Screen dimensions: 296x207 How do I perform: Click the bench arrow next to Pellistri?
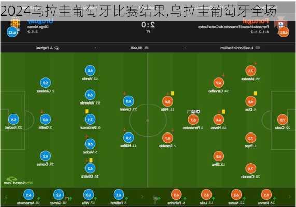pos(142,197)
